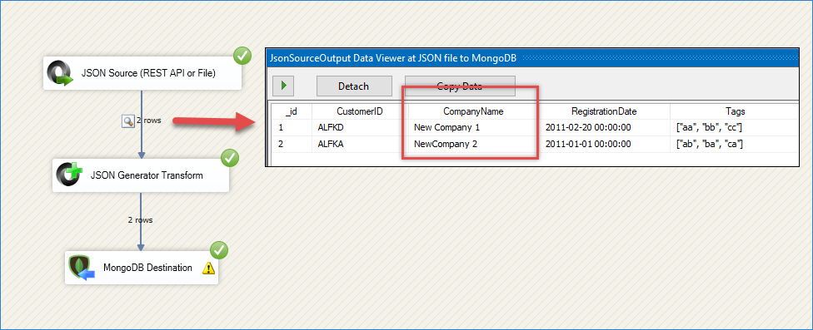Click the 2 rows label below JSON Source

point(149,121)
